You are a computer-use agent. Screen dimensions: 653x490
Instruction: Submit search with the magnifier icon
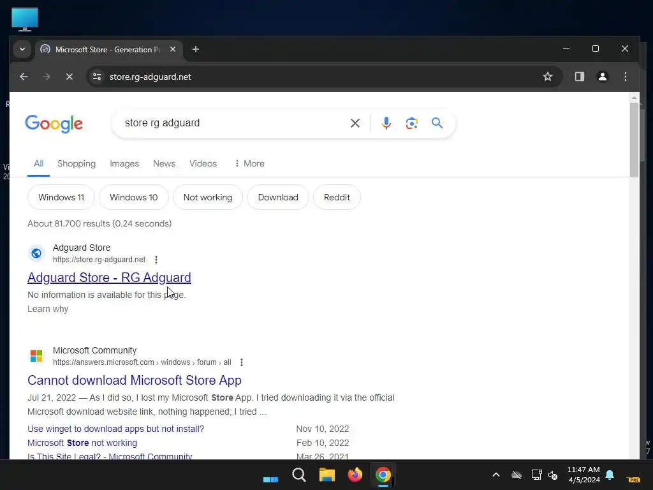click(437, 123)
